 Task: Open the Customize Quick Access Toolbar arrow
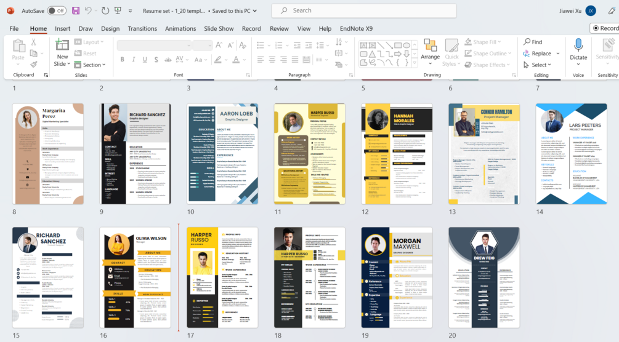click(x=131, y=11)
